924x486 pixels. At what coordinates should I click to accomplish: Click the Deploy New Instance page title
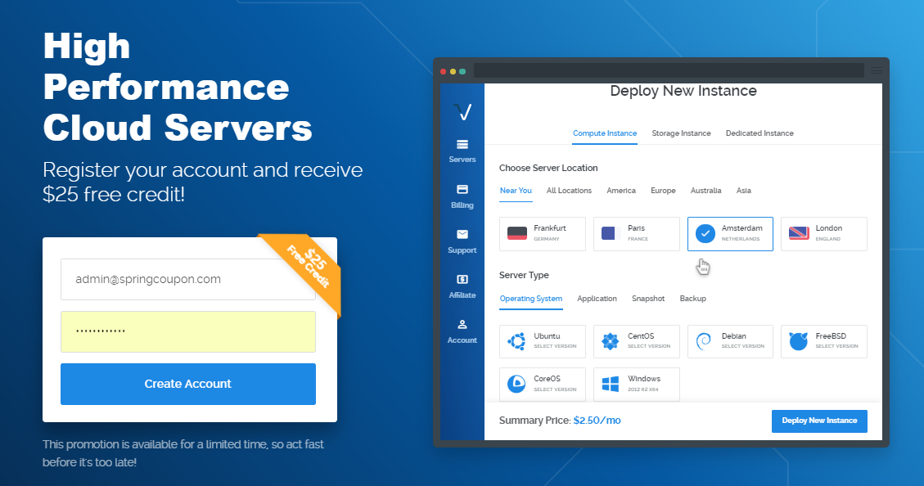pos(683,91)
